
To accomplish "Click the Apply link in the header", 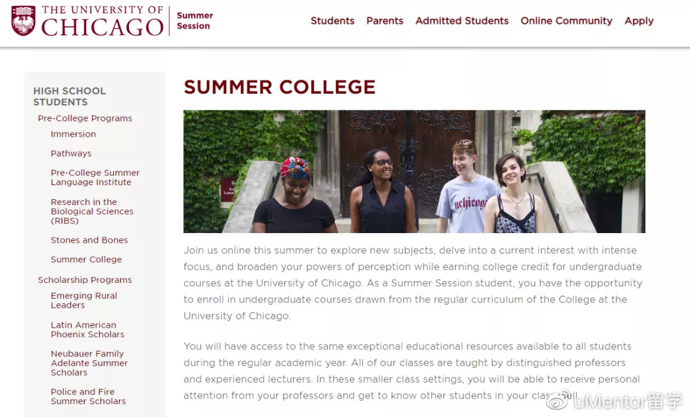I will click(x=639, y=21).
